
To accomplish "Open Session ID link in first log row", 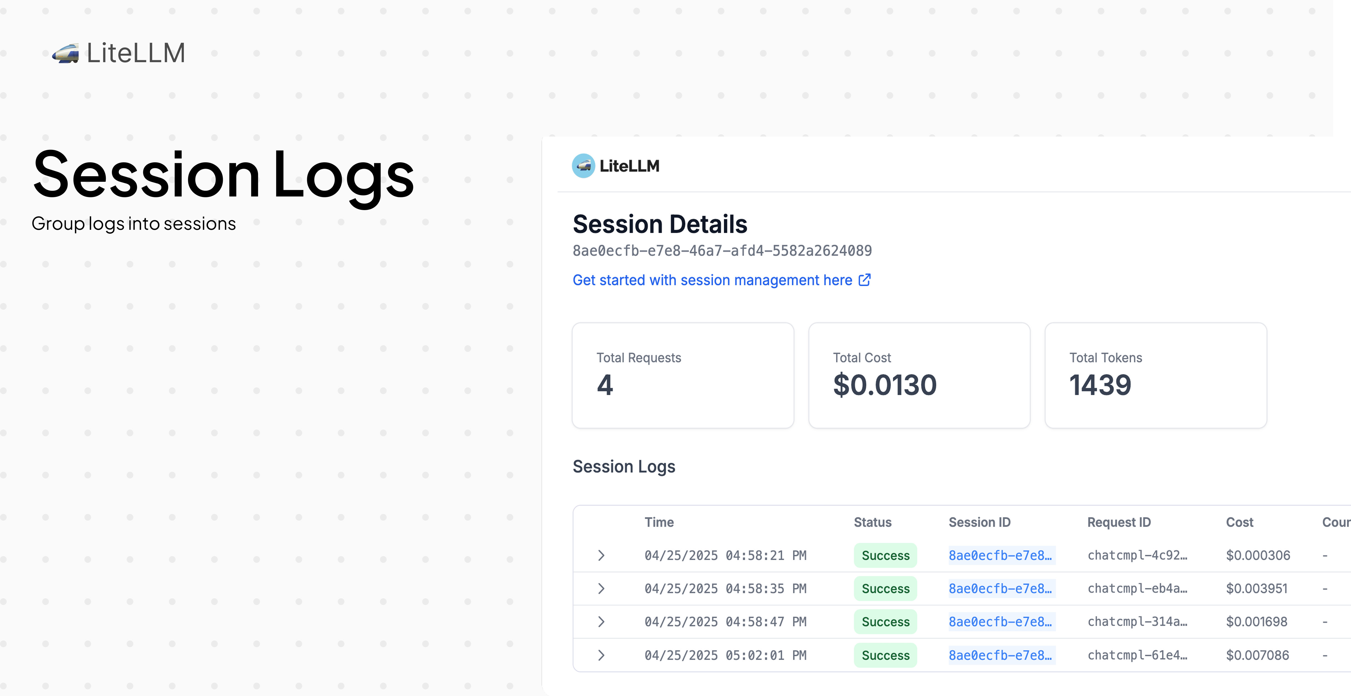I will point(1000,556).
